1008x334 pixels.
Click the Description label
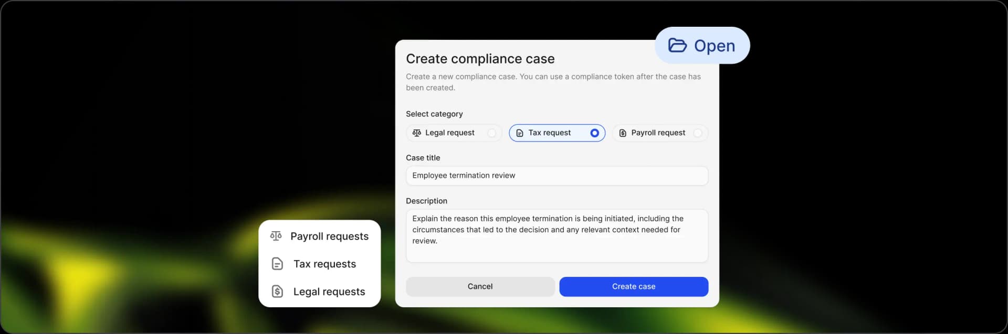(426, 201)
